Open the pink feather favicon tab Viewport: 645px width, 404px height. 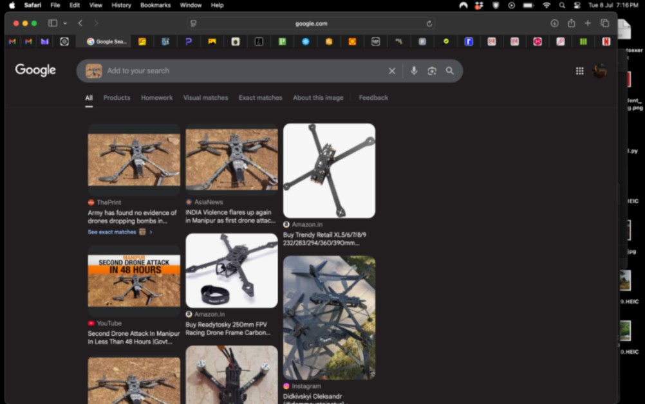(560, 42)
